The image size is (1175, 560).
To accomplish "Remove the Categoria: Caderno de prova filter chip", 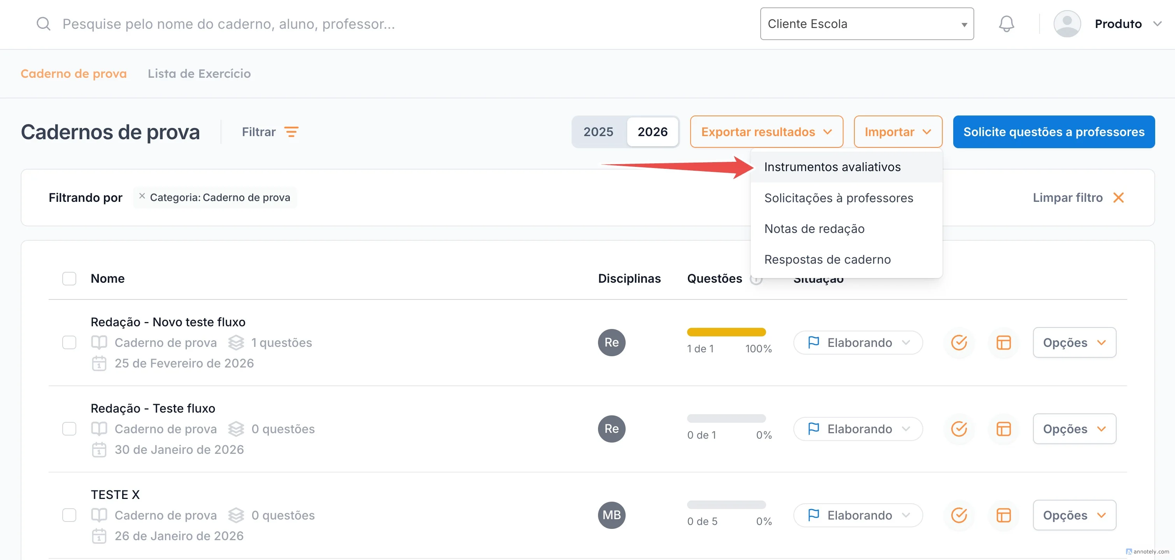I will (142, 196).
